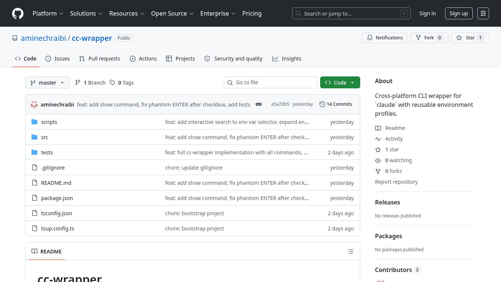
Task: Open the Pull requests tab
Action: (100, 59)
